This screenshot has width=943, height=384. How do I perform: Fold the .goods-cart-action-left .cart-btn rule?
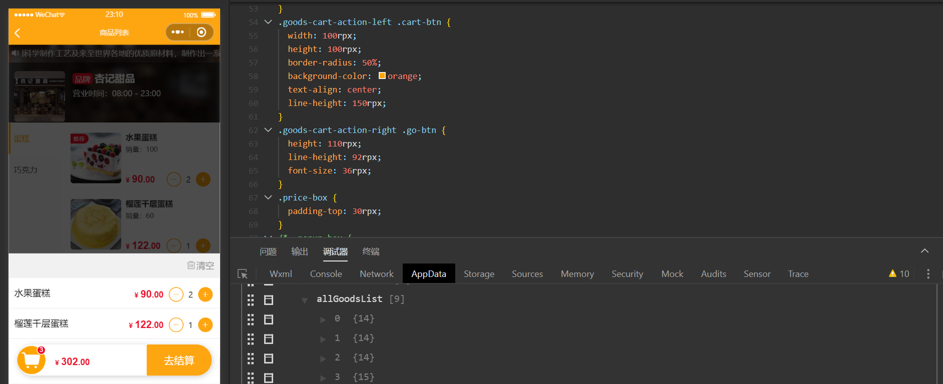click(268, 22)
